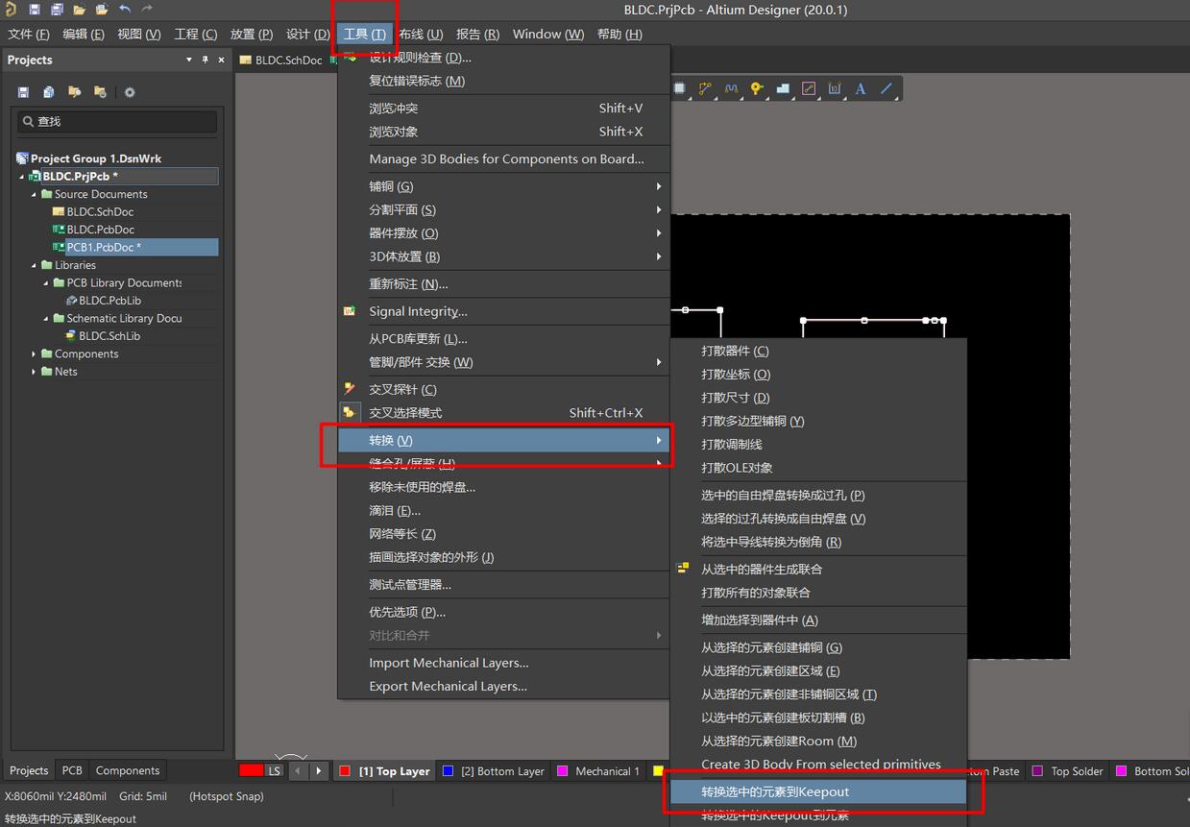Screen dimensions: 1190x827
Task: Click 交叉探针 (C) menu entry
Action: 503,389
